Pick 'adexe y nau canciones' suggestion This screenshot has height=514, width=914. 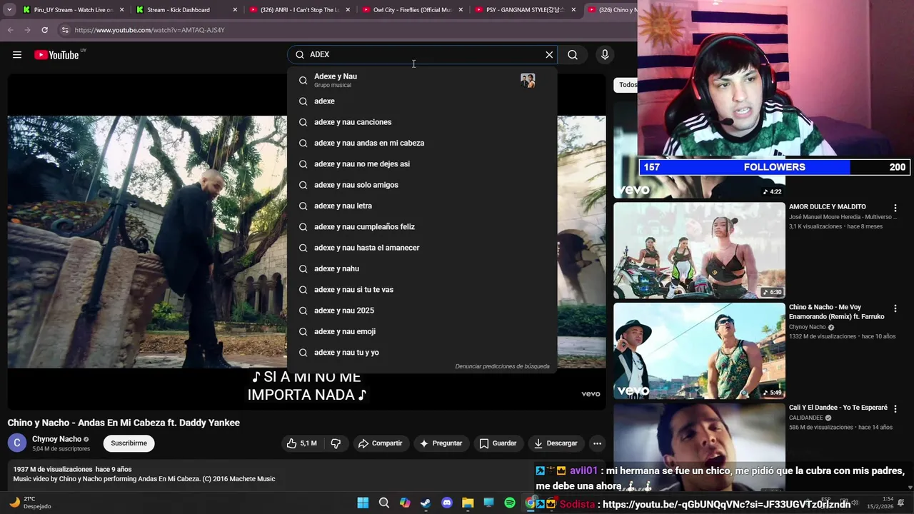(x=422, y=122)
